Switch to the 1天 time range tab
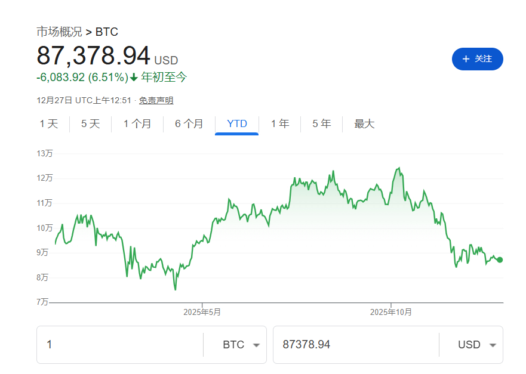Screen dimensions: 526x374 48,123
